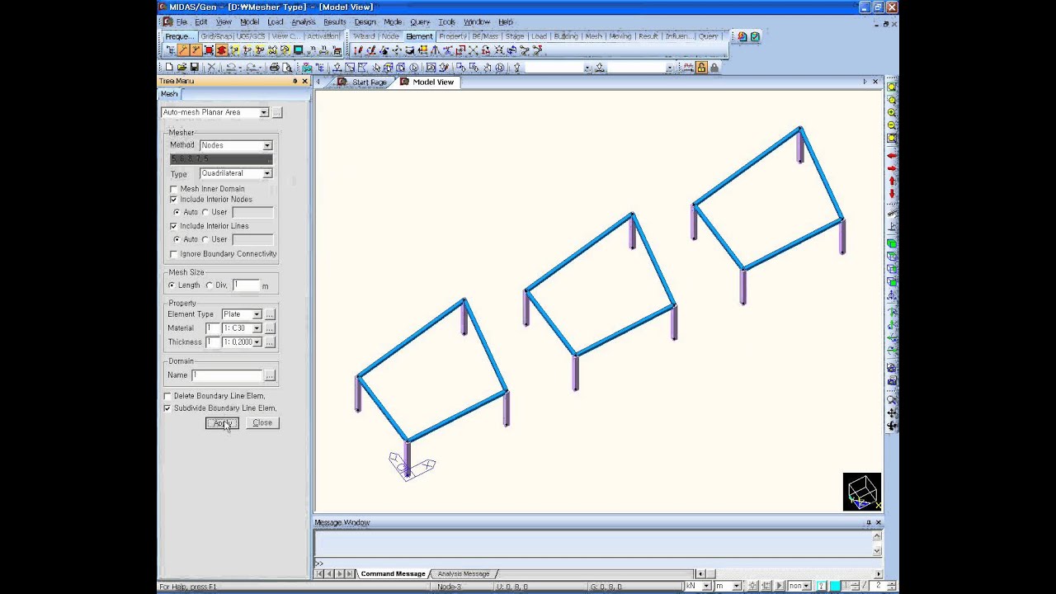Screen dimensions: 1056x594
Task: Open the Results menu
Action: point(334,22)
